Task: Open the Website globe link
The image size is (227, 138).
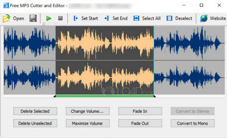Action: pos(213,18)
